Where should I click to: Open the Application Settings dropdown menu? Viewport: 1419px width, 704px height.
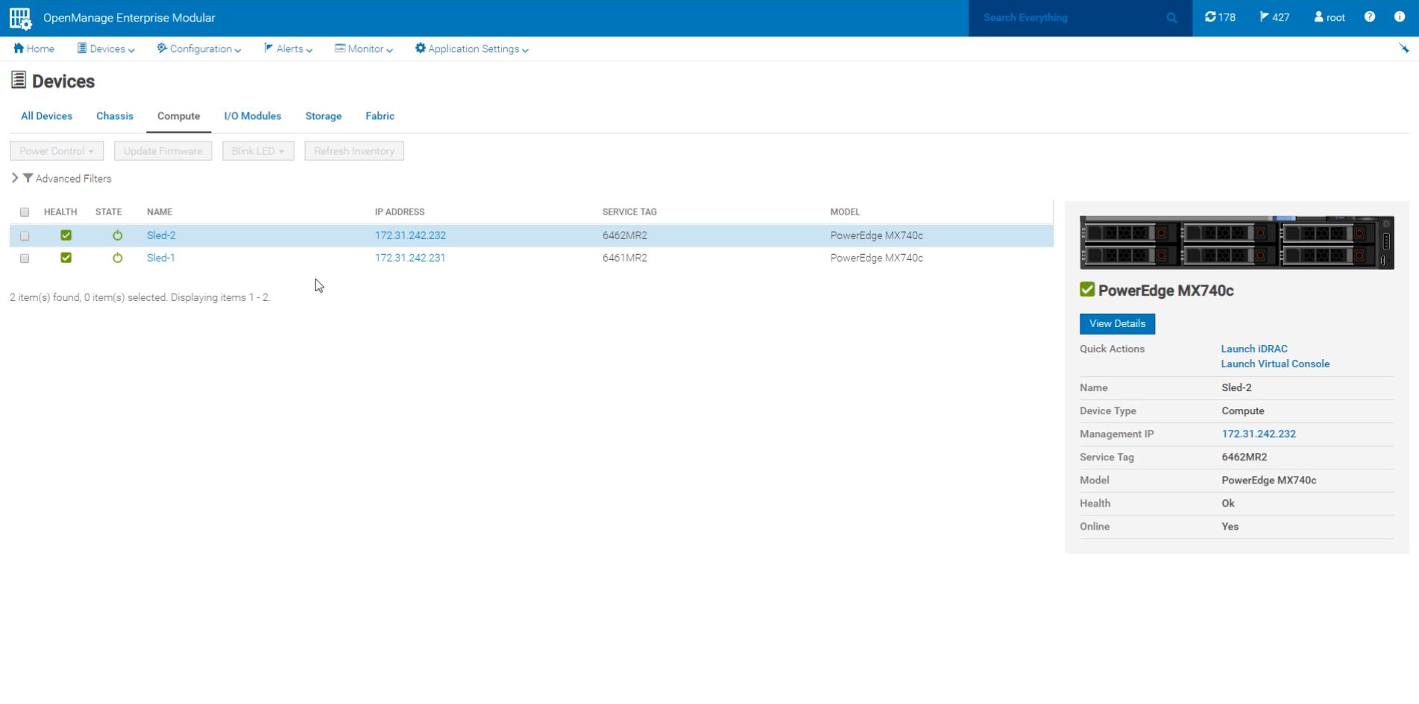point(472,49)
